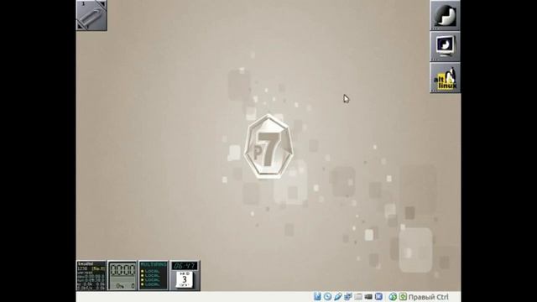Click the system load monitor dockapp

point(91,276)
